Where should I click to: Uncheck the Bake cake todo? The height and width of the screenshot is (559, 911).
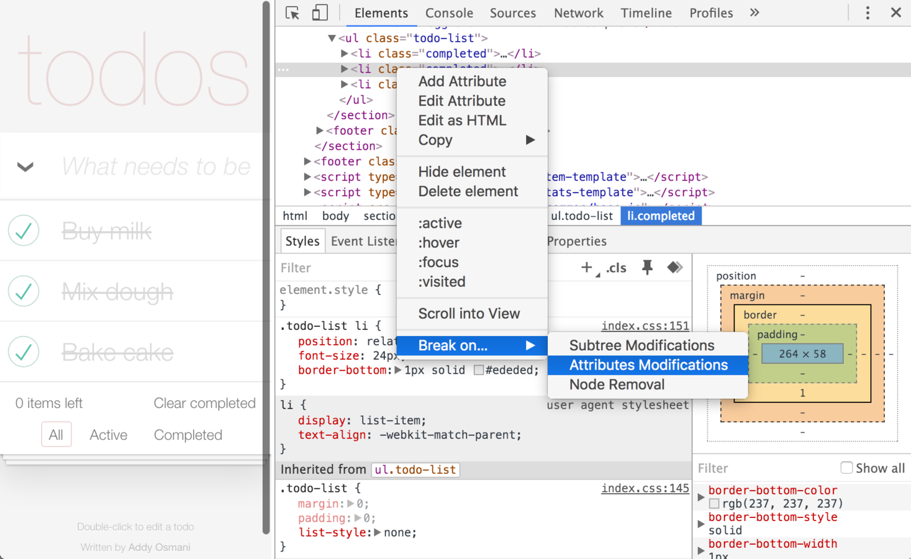[x=24, y=352]
